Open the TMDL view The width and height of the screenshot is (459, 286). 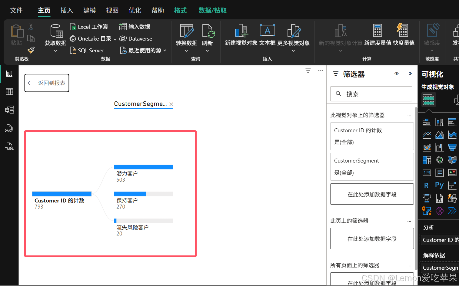pos(9,146)
